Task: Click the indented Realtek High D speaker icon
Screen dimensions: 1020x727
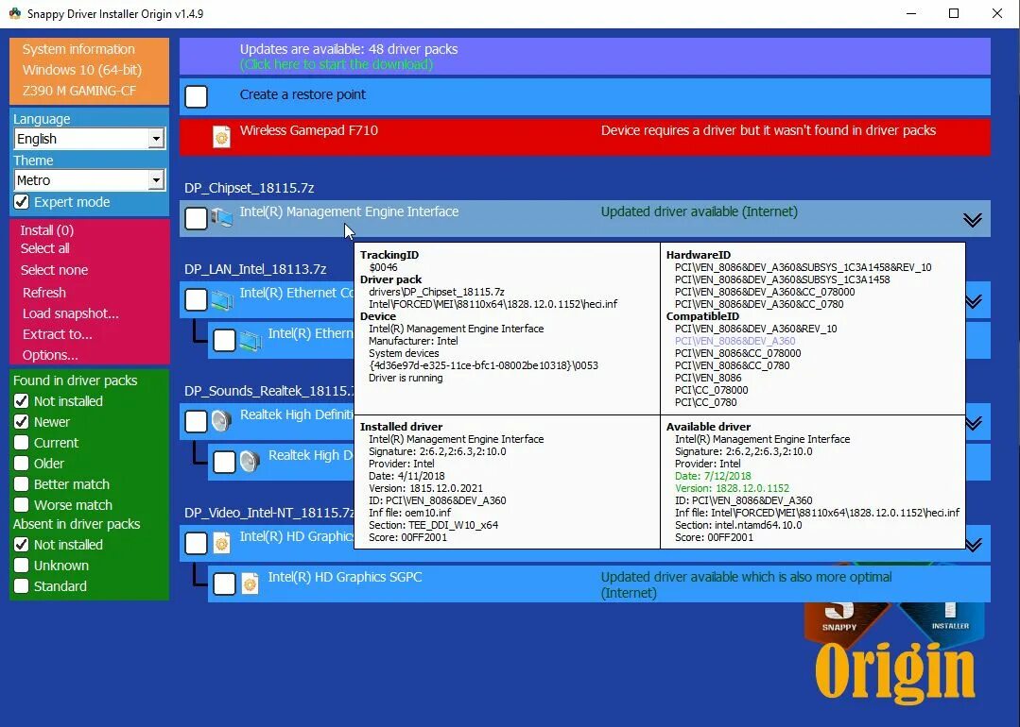Action: [x=251, y=462]
